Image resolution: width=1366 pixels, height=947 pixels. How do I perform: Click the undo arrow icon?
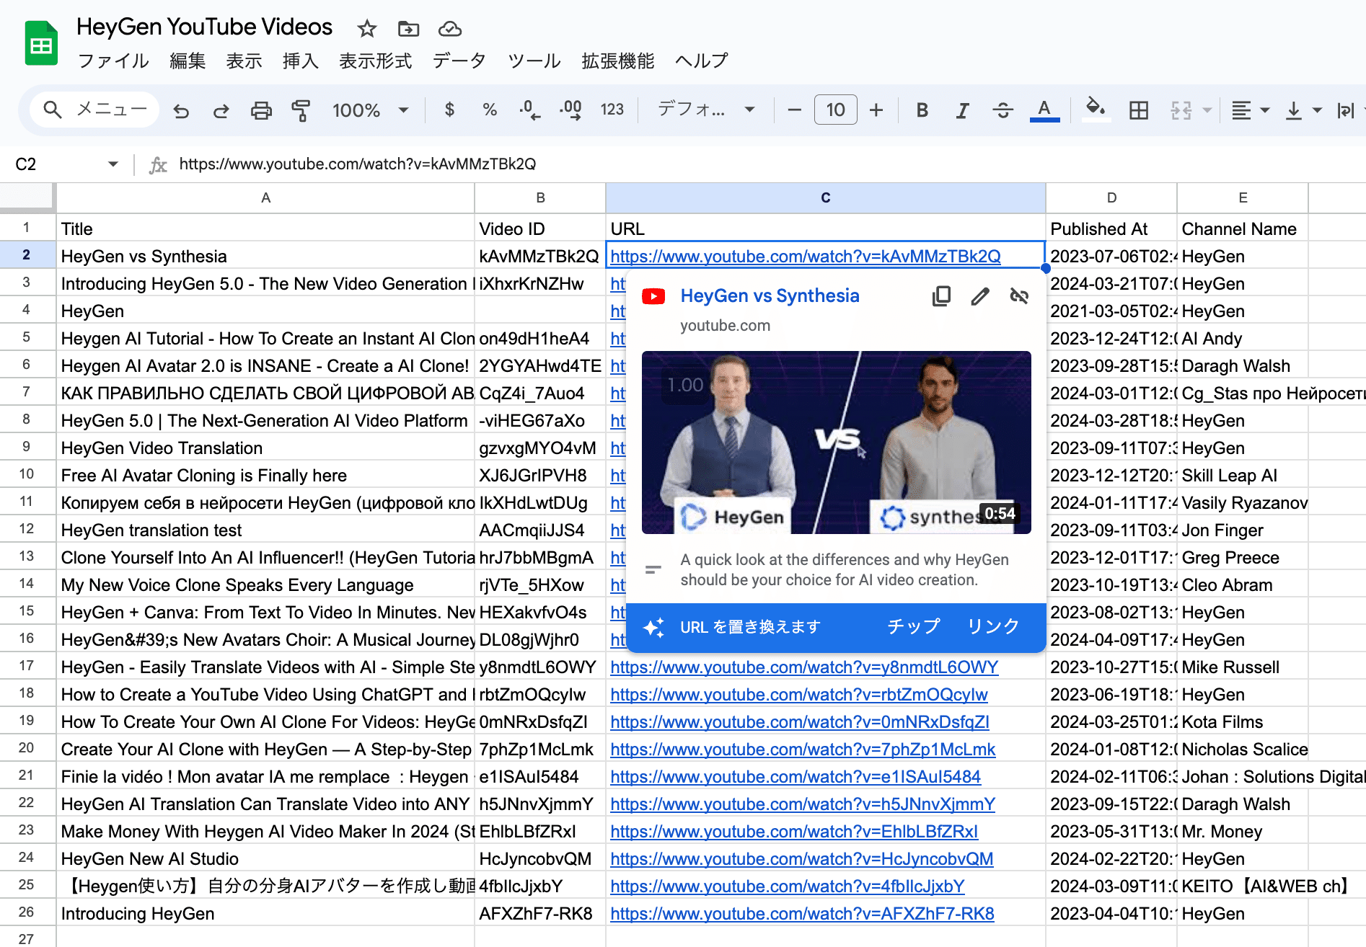[181, 110]
